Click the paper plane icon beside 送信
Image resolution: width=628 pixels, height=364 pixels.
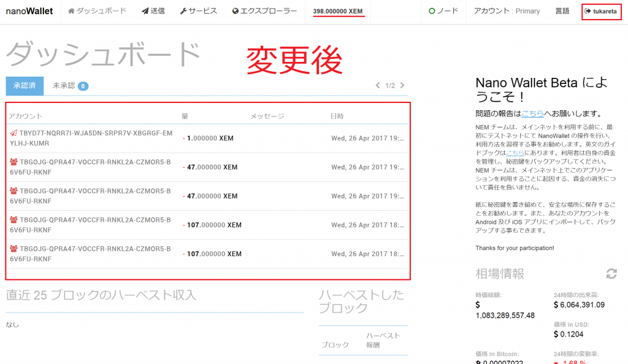tap(145, 11)
